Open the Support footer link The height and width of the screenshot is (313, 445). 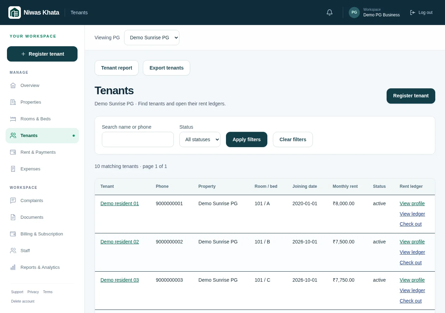tap(17, 292)
